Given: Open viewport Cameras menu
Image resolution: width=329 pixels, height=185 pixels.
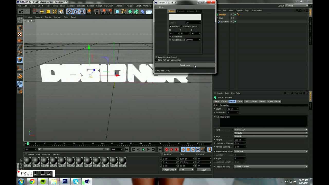Looking at the screenshot, I should click(x=39, y=17).
